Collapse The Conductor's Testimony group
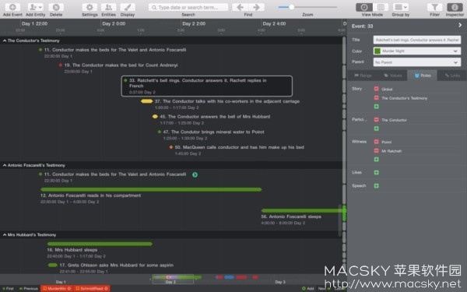467x292 pixels. (5, 40)
